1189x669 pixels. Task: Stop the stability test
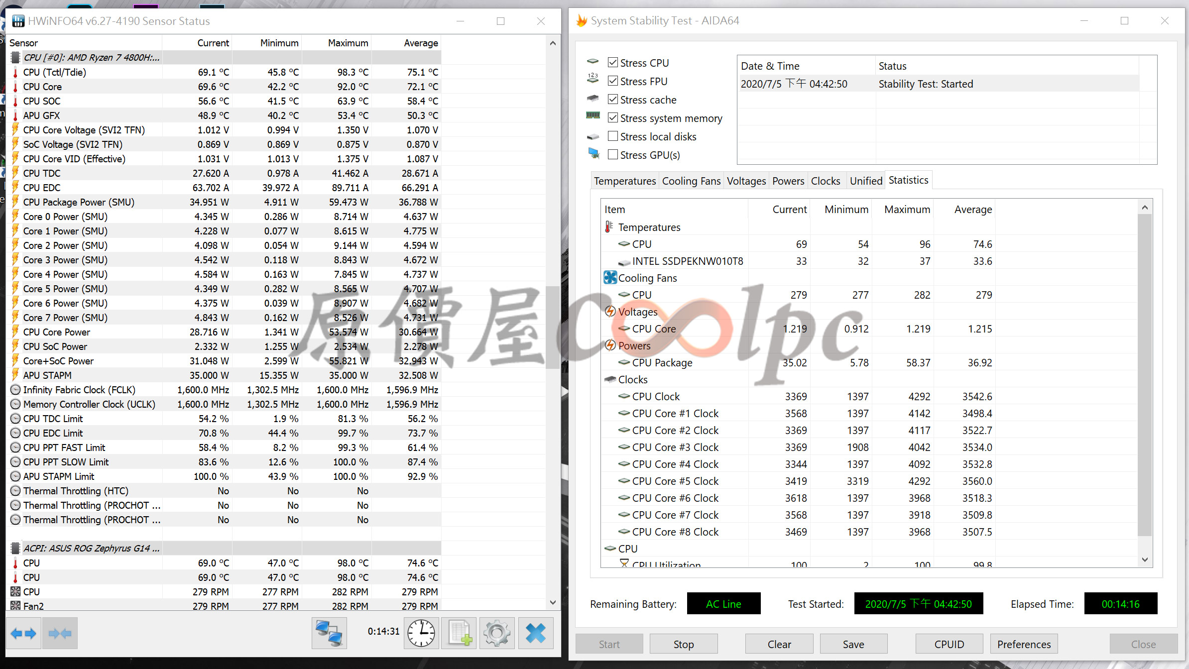pyautogui.click(x=684, y=644)
